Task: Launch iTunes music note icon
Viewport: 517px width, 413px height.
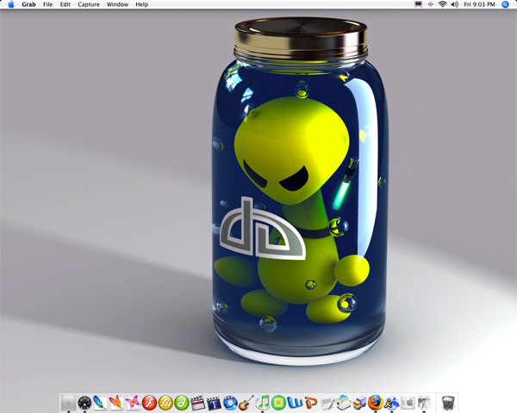Action: pos(263,403)
